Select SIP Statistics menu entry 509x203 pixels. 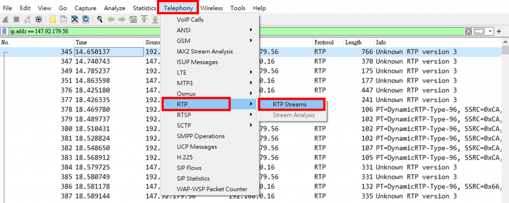210,178
